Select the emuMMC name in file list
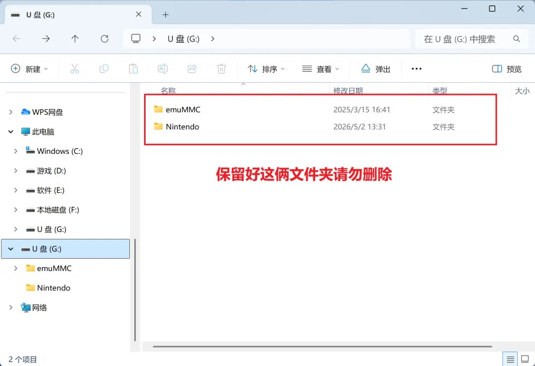Screen dimensions: 535x366 183,109
